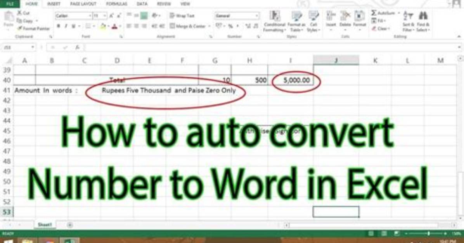The image size is (464, 243).
Task: Open the FILE tab
Action: pos(10,4)
